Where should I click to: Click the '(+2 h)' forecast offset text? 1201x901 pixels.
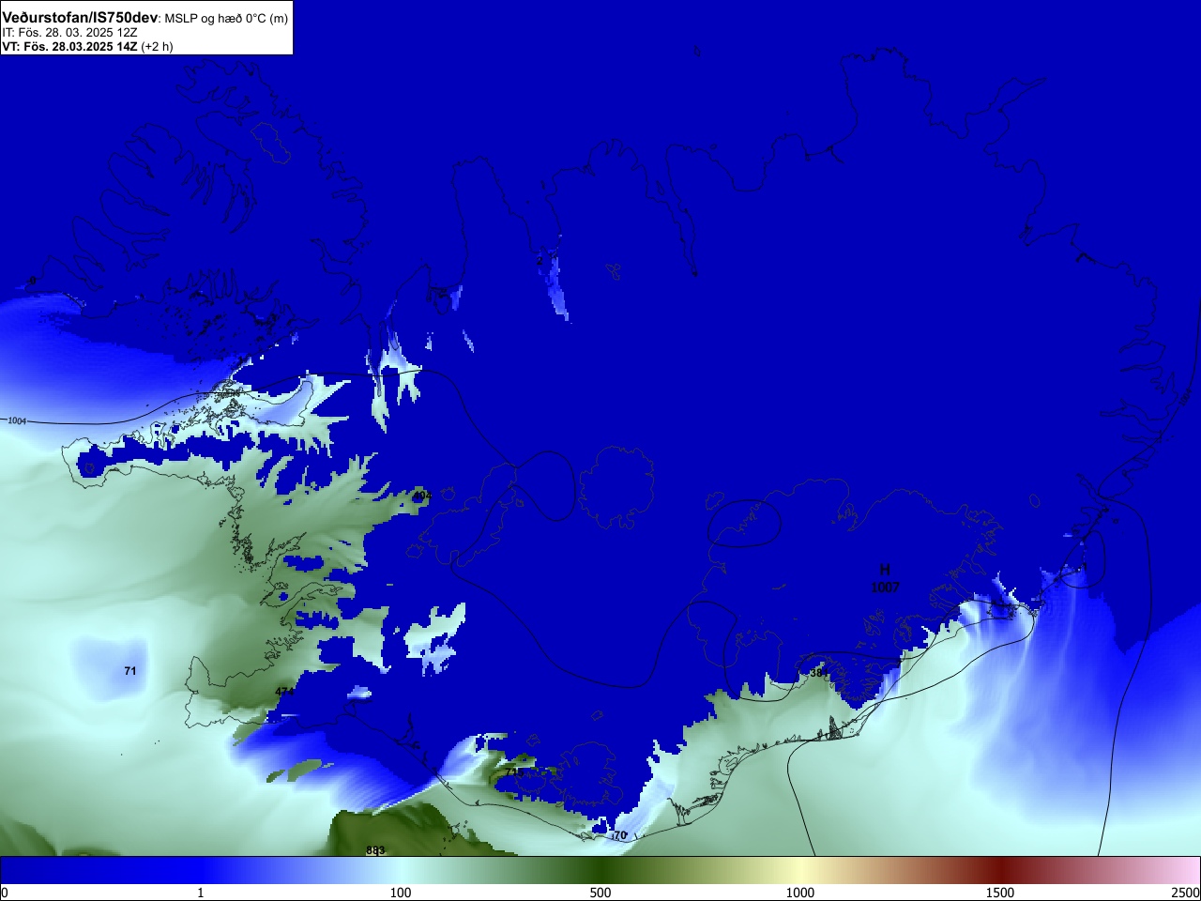157,46
